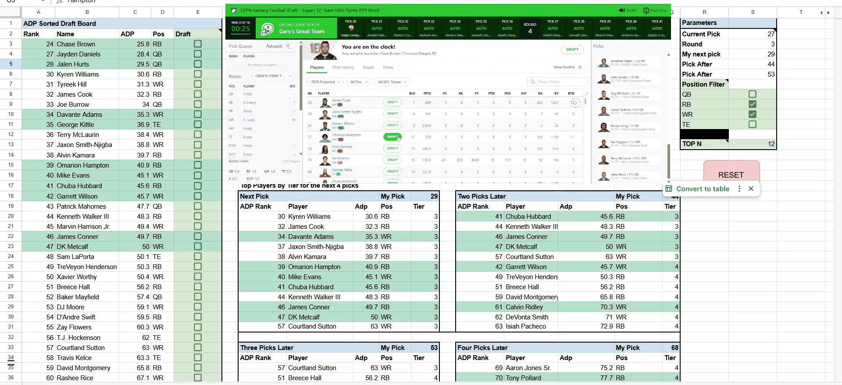
Task: Toggle the Show Drafted switch
Action: coord(582,67)
